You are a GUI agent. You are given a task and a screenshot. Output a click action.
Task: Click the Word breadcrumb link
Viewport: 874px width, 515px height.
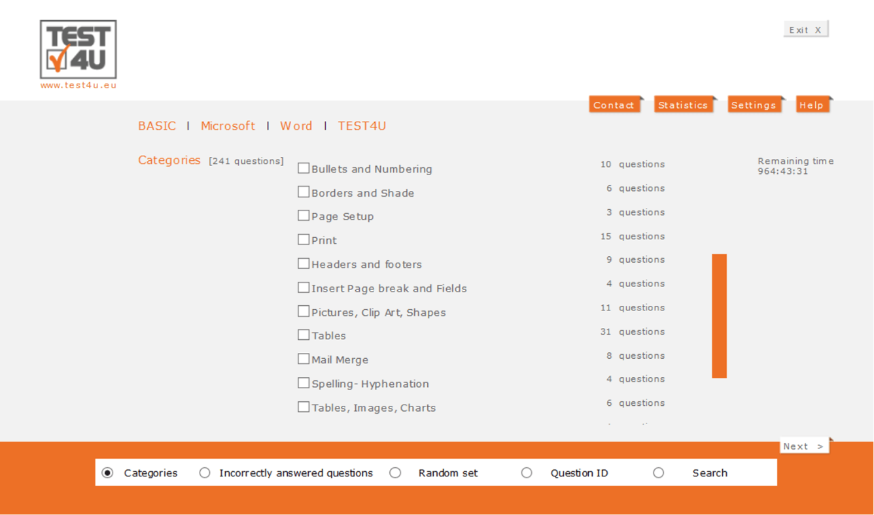click(296, 126)
